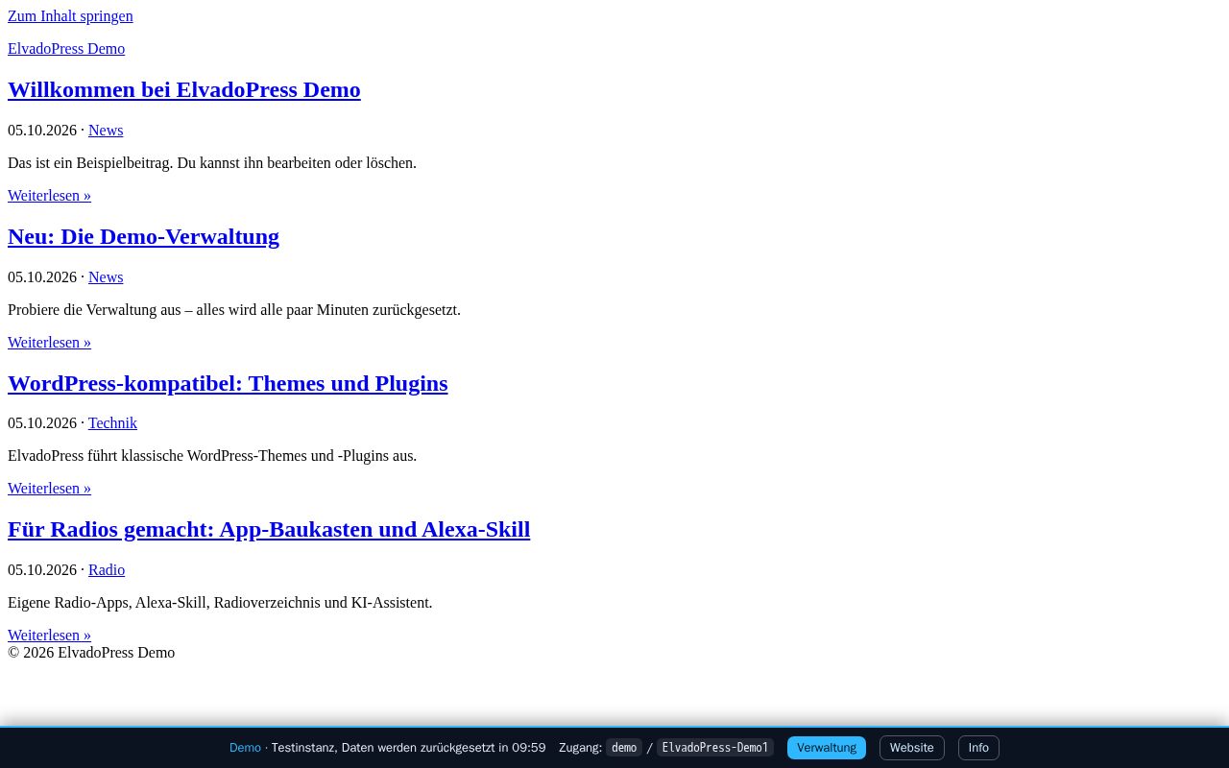Click the '© 2026 ElvadoPress Demo' footer text
The image size is (1229, 768).
[x=91, y=653]
